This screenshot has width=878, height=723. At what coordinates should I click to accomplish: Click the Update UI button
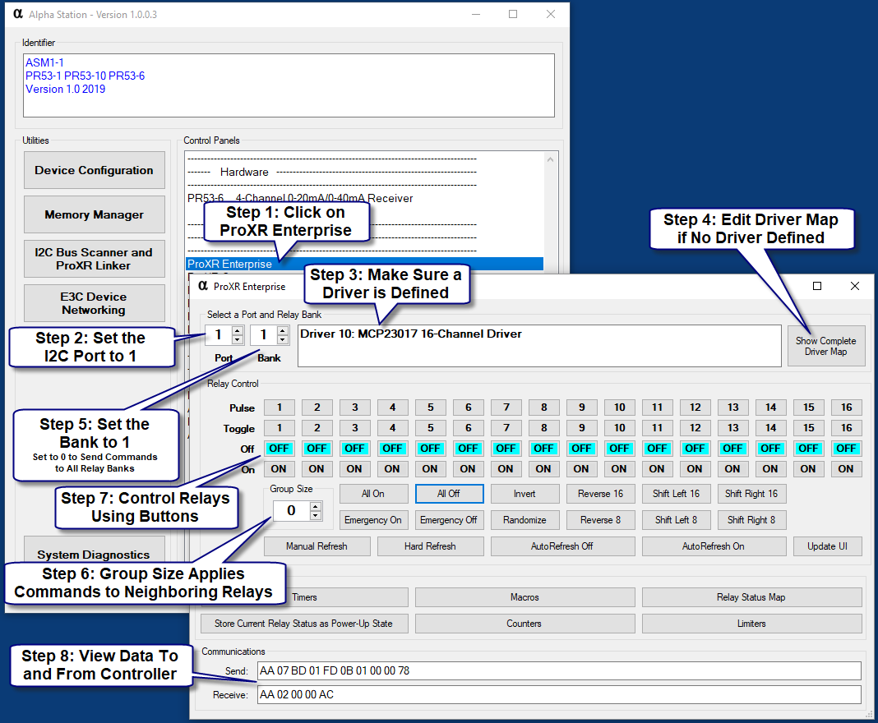[x=828, y=546]
